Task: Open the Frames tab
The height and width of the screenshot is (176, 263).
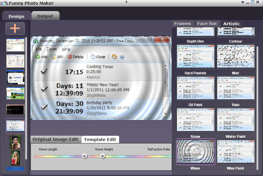Action: 183,24
